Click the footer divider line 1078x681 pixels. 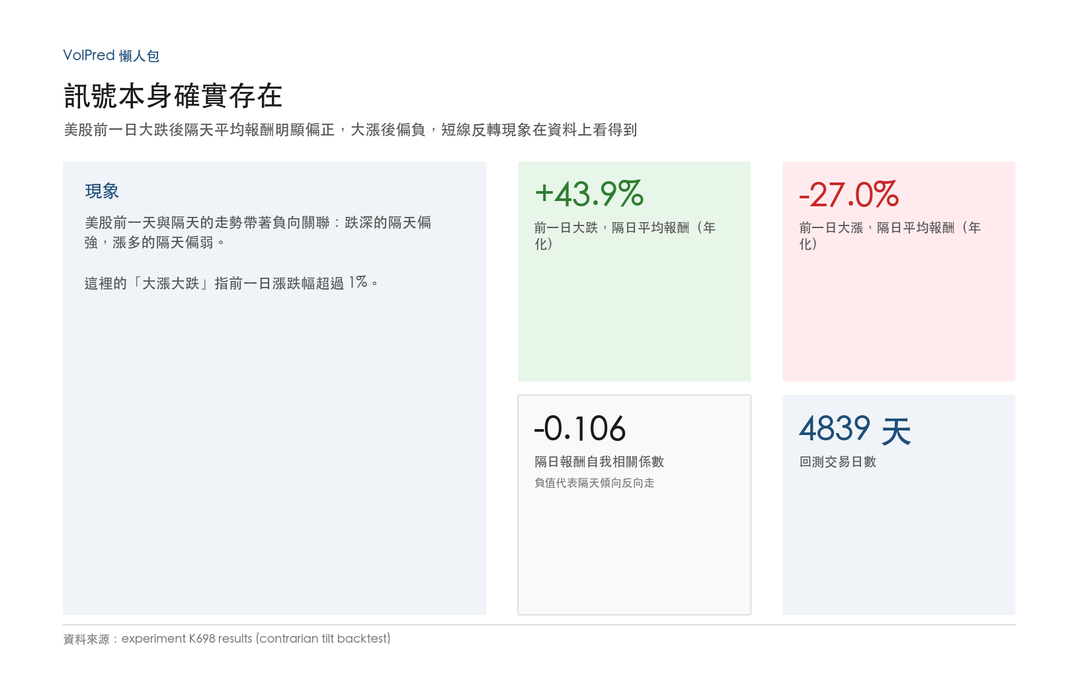(x=539, y=625)
